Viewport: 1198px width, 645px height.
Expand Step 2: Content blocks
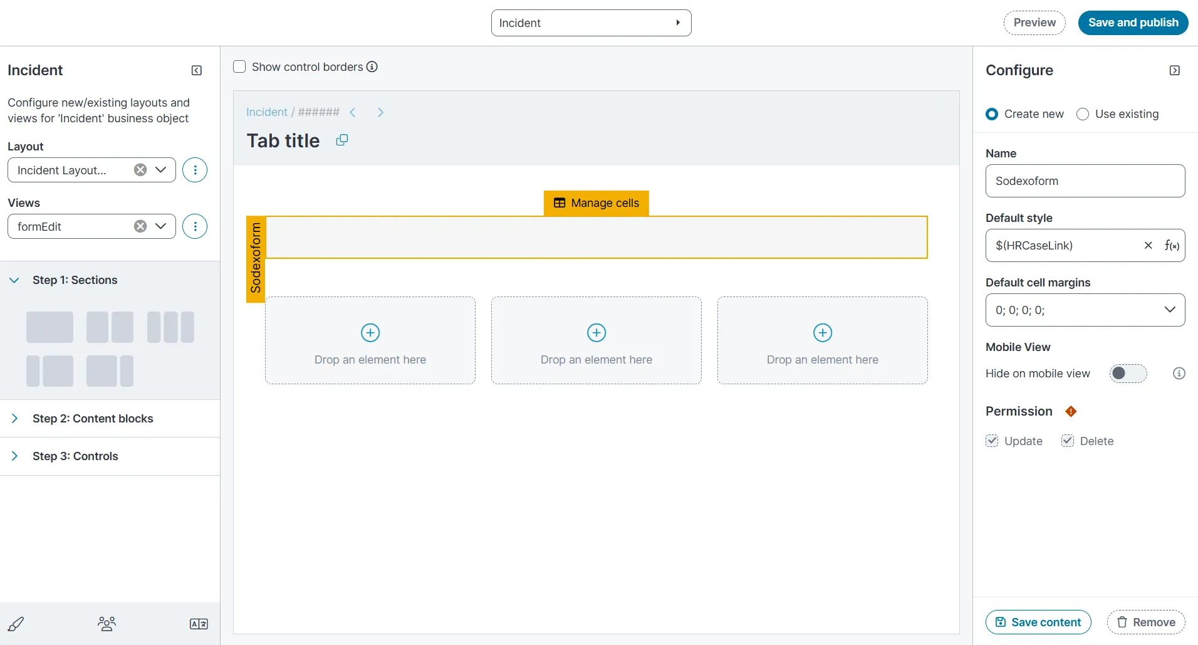[x=14, y=418]
